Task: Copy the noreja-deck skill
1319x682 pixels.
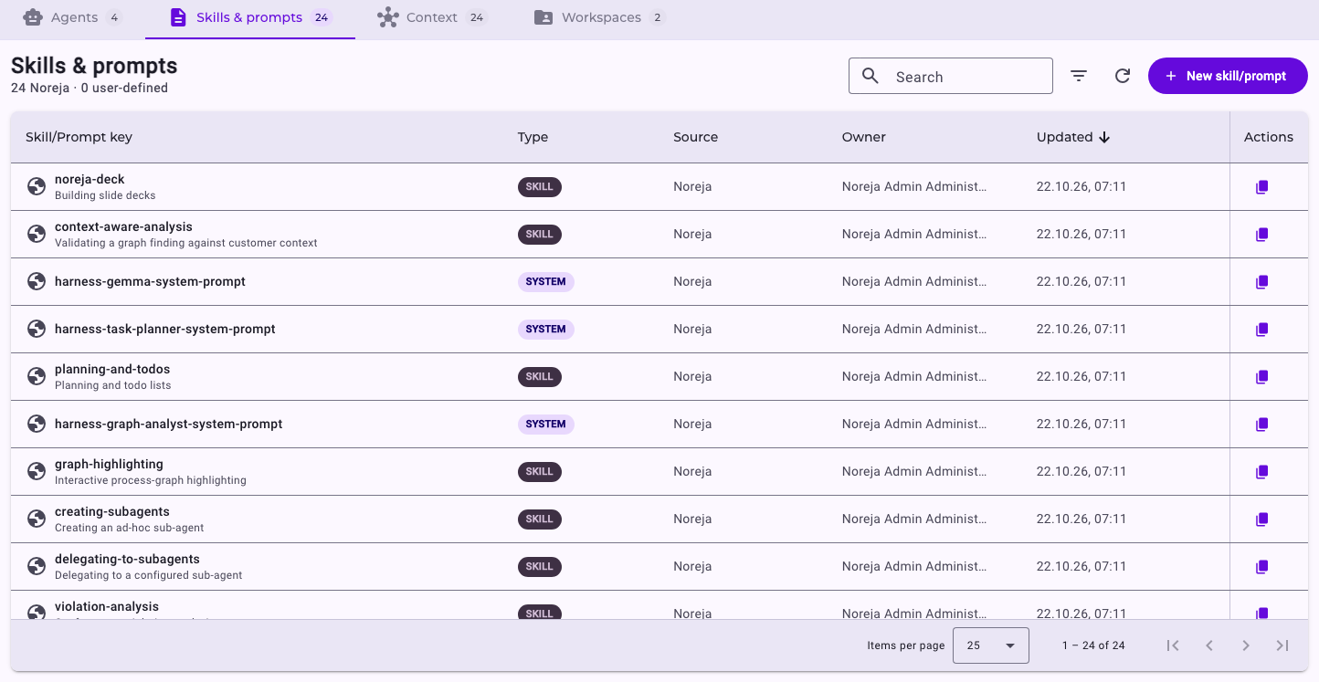Action: (x=1261, y=187)
